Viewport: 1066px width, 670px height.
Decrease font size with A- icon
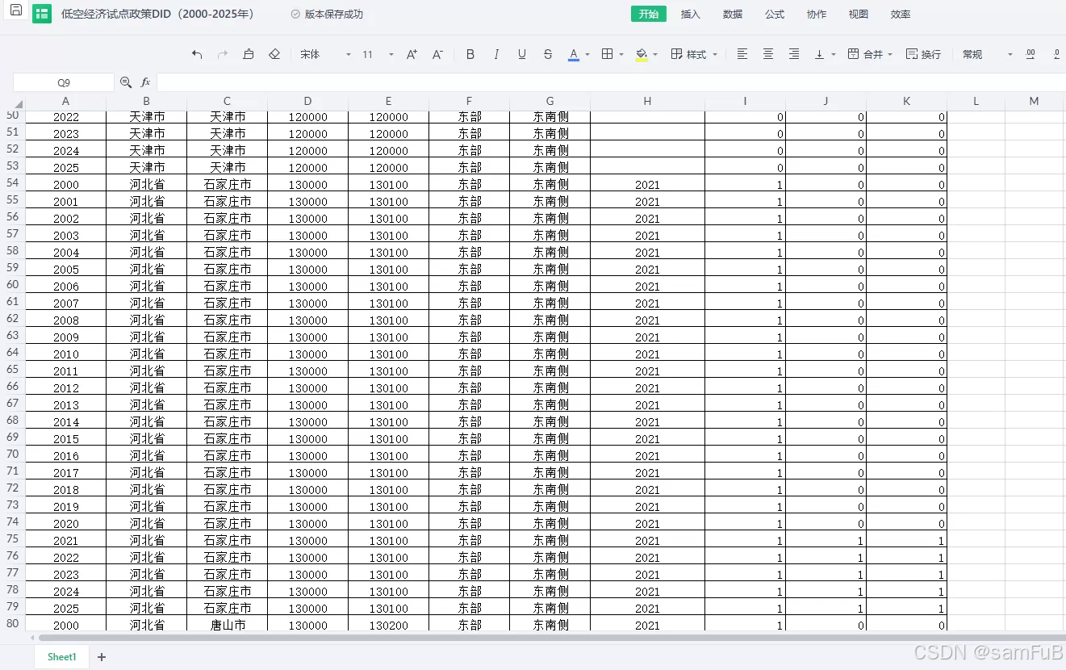(437, 54)
